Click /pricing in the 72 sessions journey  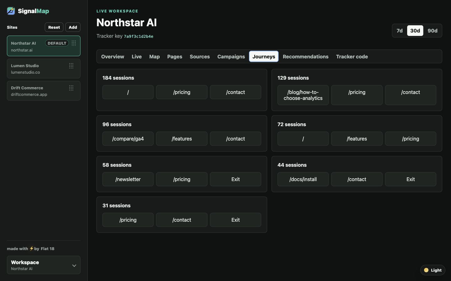coord(411,139)
